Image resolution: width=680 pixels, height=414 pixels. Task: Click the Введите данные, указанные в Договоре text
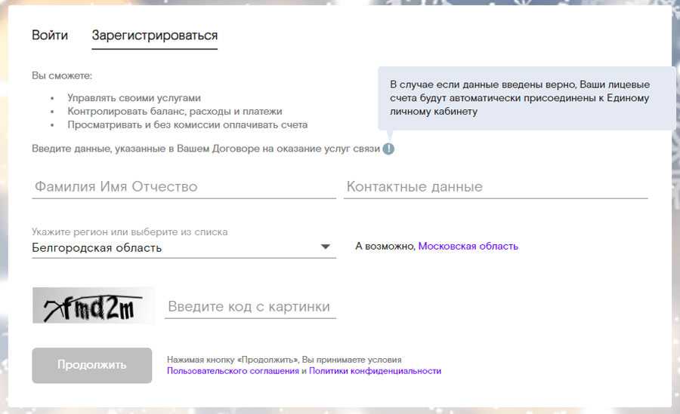tap(206, 149)
